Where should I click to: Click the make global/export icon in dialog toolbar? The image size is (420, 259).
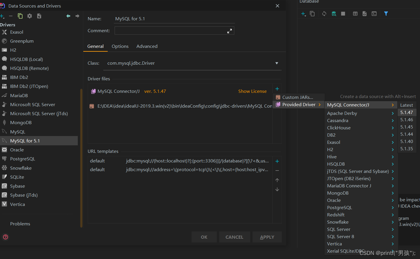(x=39, y=16)
